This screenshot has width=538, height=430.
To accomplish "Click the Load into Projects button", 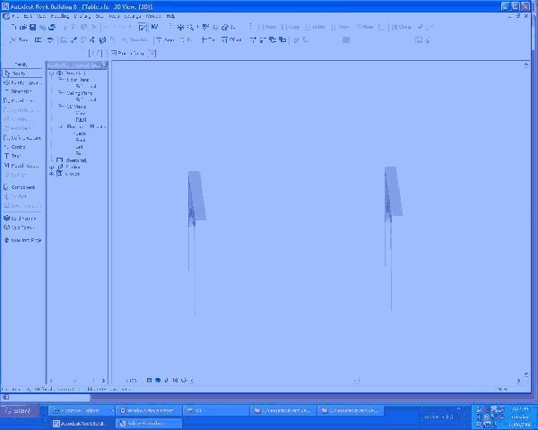I will tap(22, 240).
